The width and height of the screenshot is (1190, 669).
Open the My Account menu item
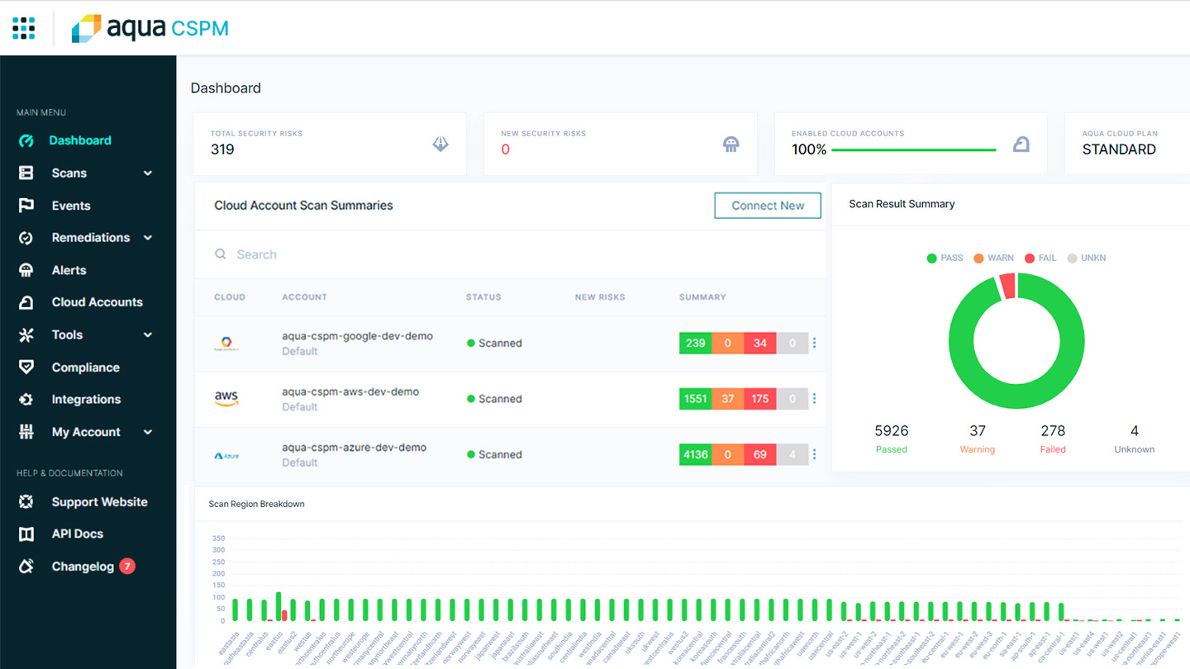pyautogui.click(x=86, y=431)
